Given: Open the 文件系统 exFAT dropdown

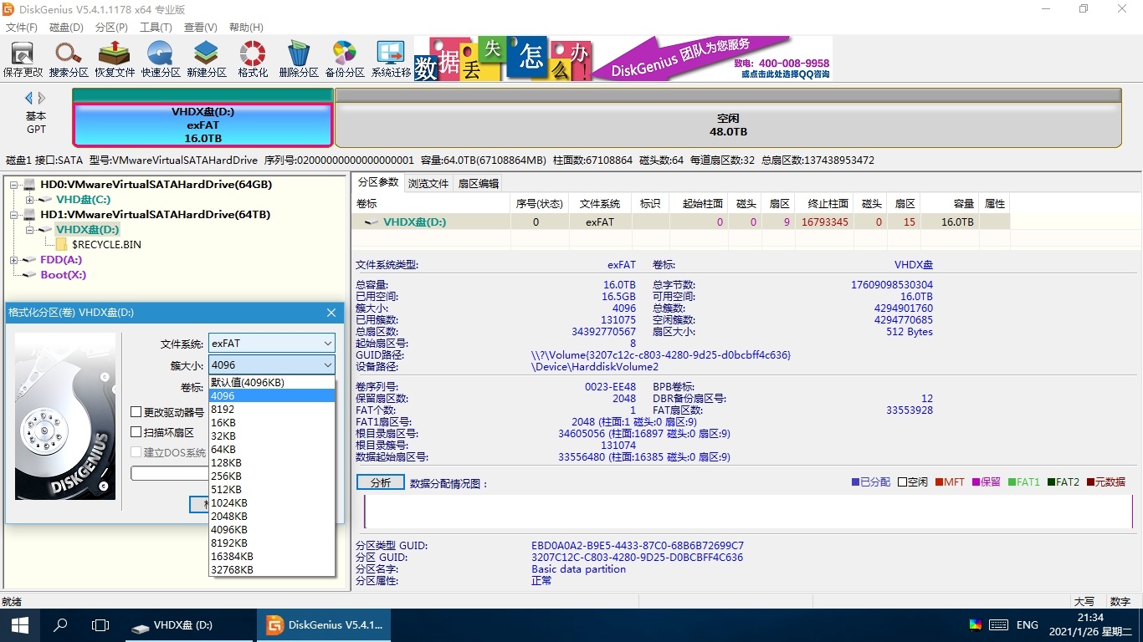Looking at the screenshot, I should [271, 343].
